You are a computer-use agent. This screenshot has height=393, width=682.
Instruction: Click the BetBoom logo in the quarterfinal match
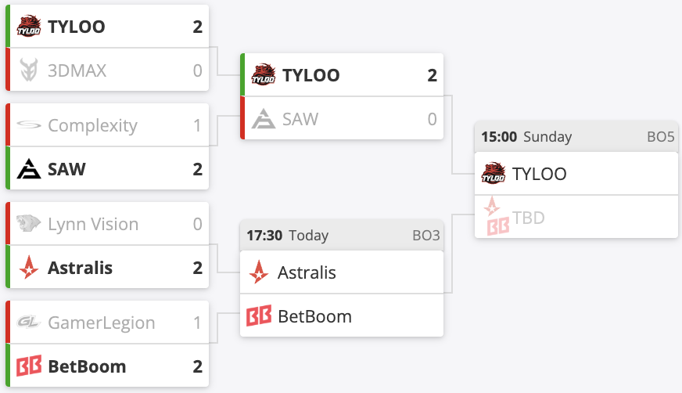[29, 366]
